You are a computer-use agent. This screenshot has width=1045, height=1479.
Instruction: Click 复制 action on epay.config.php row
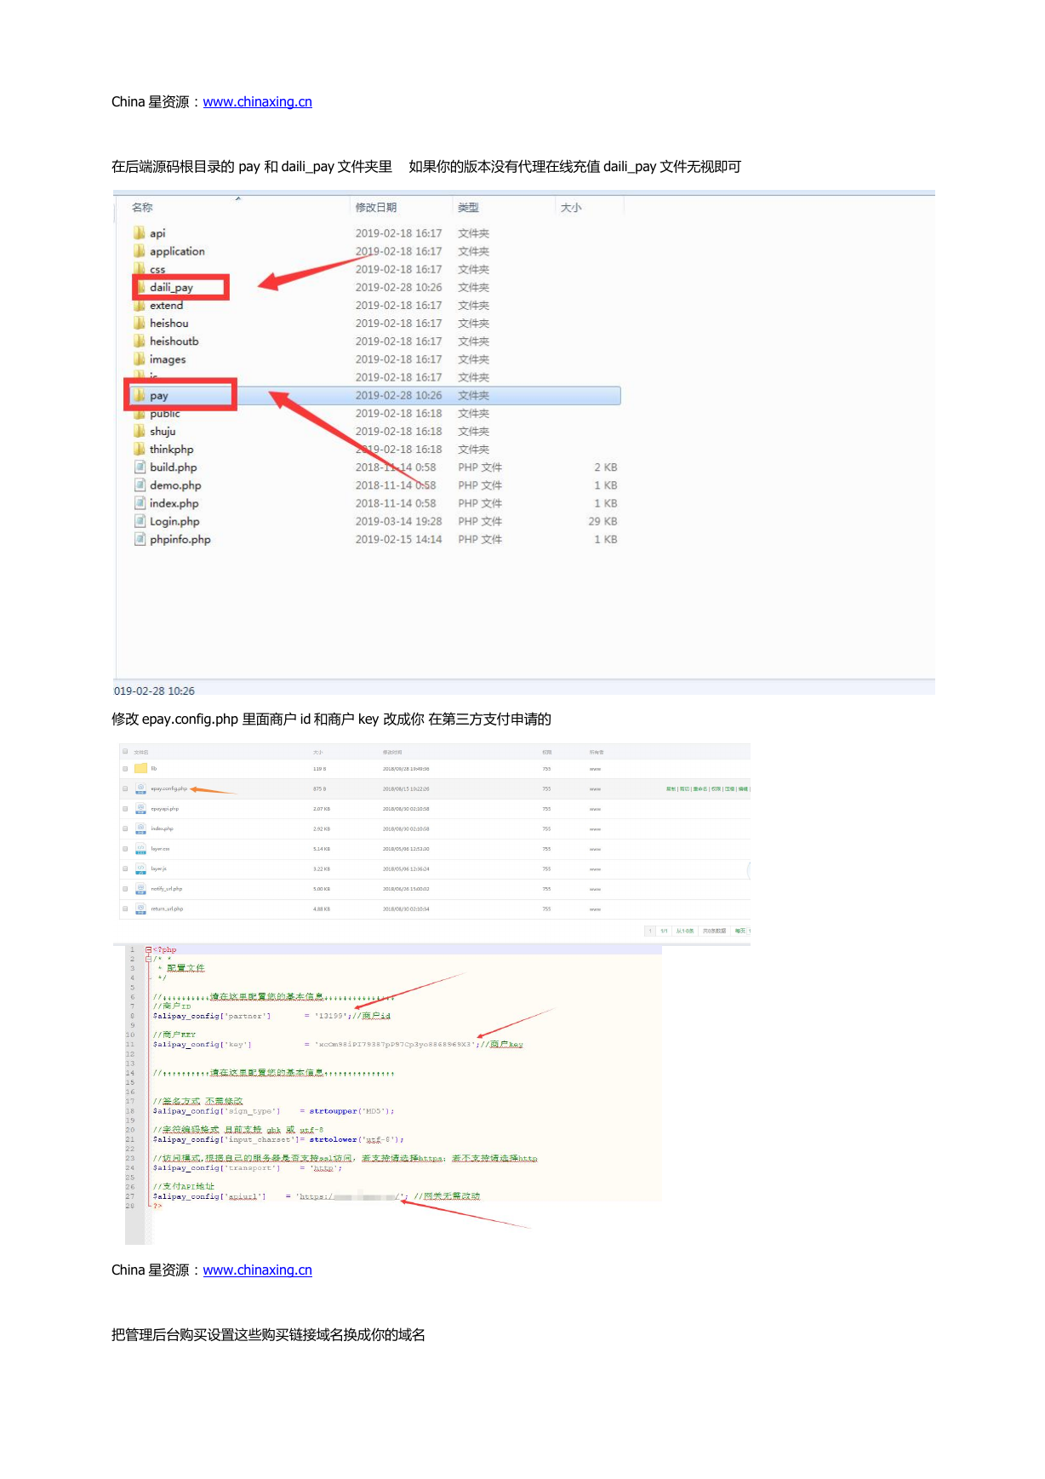pyautogui.click(x=671, y=789)
